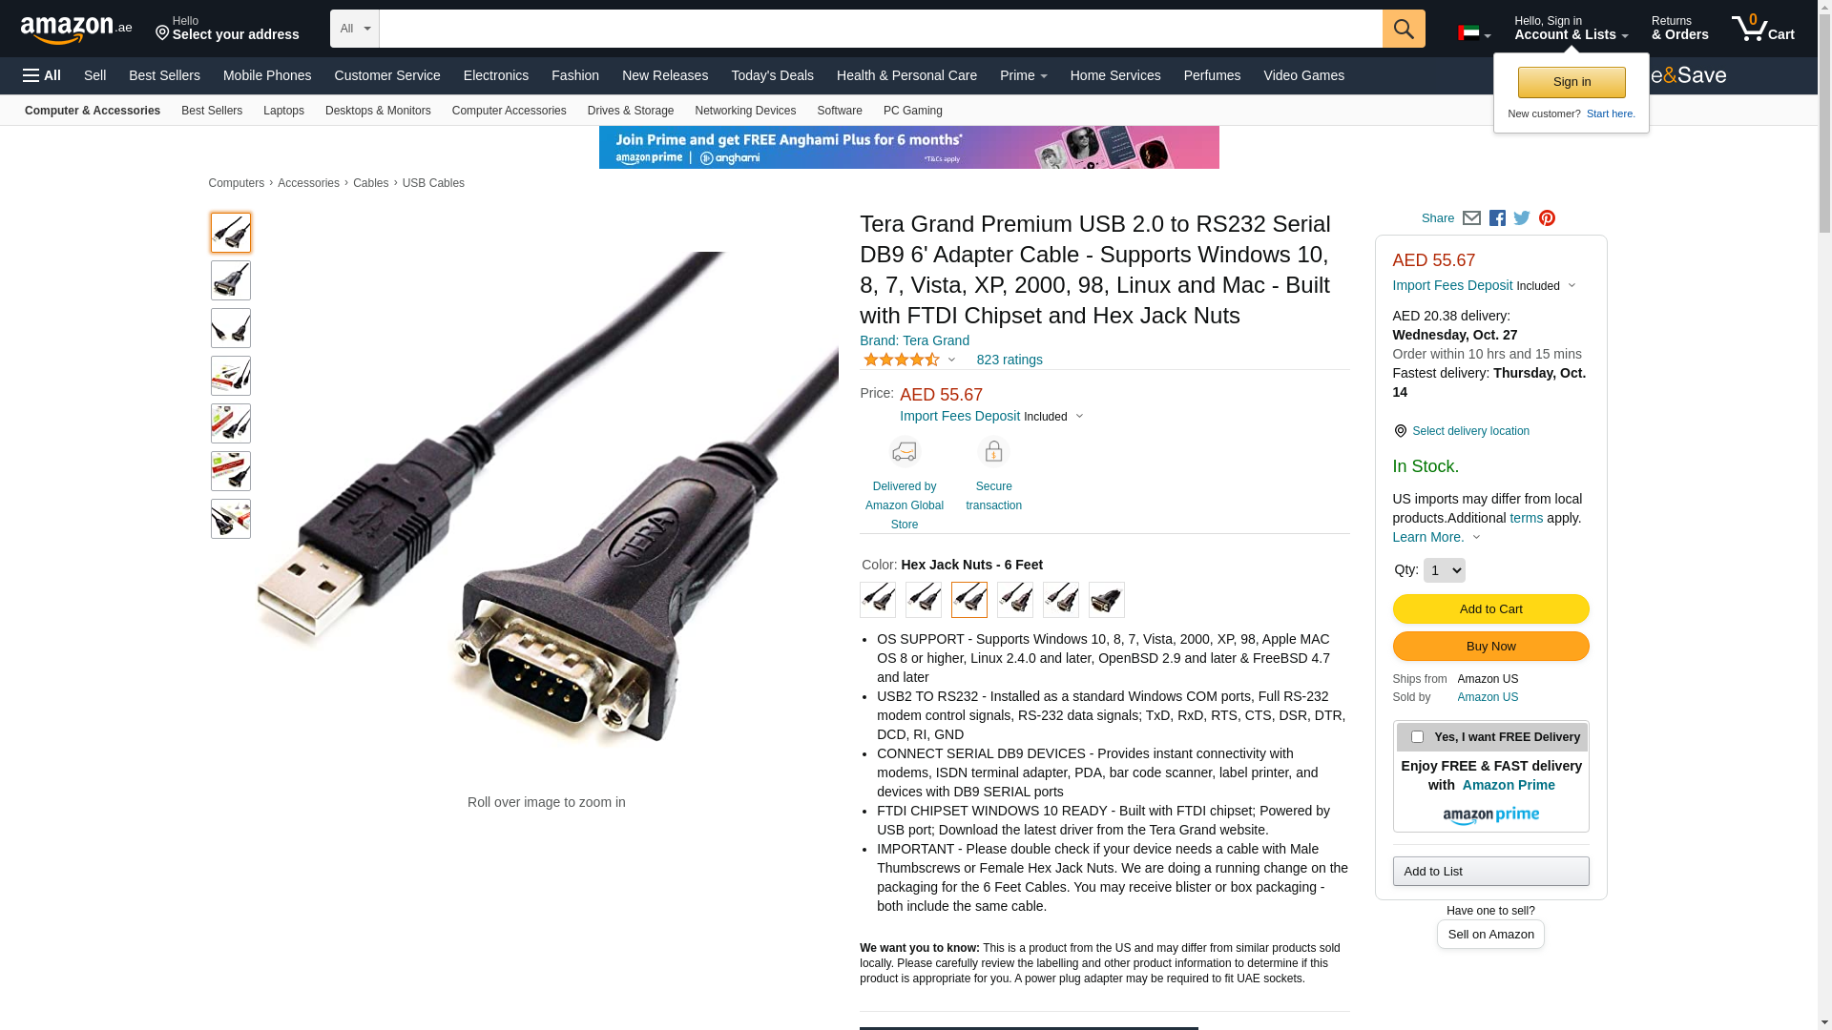This screenshot has height=1030, width=1832.
Task: Go to Amazon.ae home logo
Action: coord(76,30)
